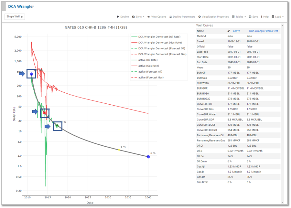The image size is (291, 208).
Task: Click the Well Curves panel scrollbar
Action: pos(283,114)
